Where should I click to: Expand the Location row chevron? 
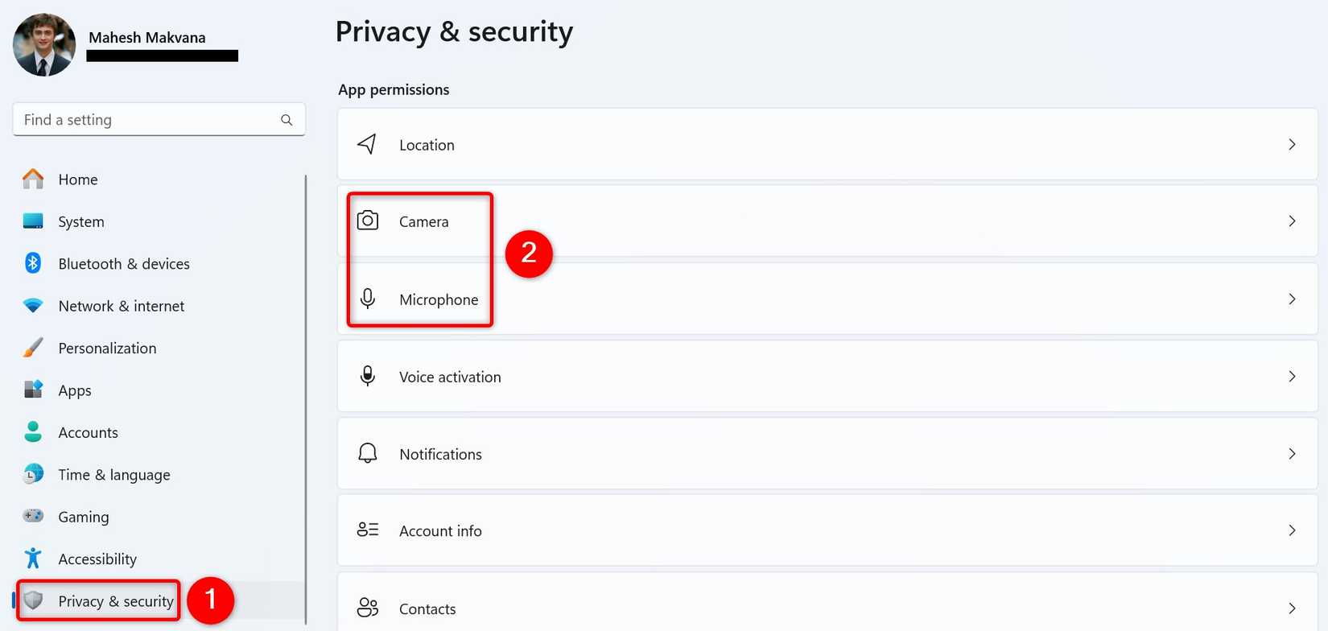click(x=1292, y=144)
